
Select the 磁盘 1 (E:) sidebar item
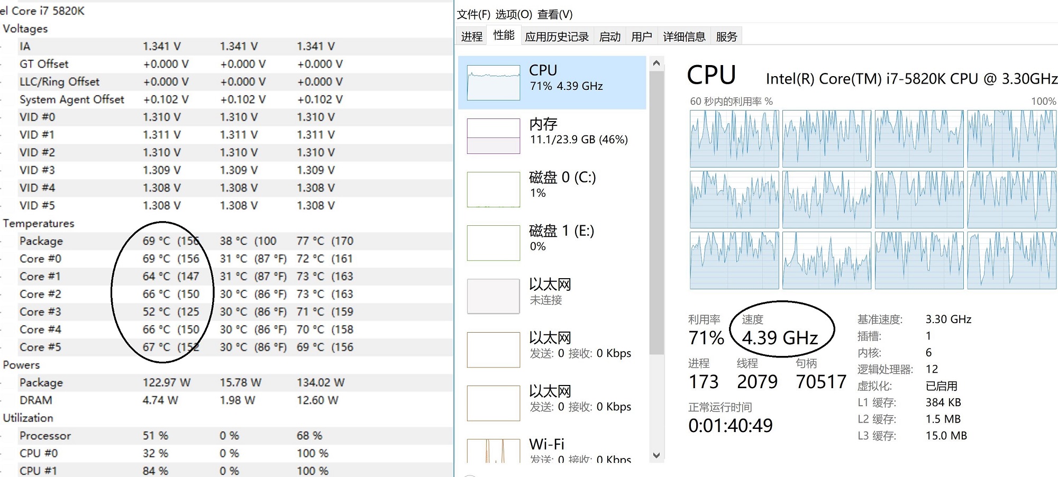coord(552,243)
